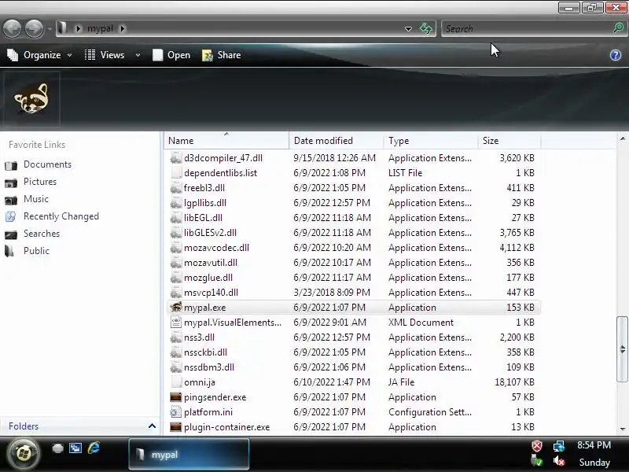Select file name nssdbm3.dll
Image resolution: width=629 pixels, height=472 pixels.
point(209,367)
